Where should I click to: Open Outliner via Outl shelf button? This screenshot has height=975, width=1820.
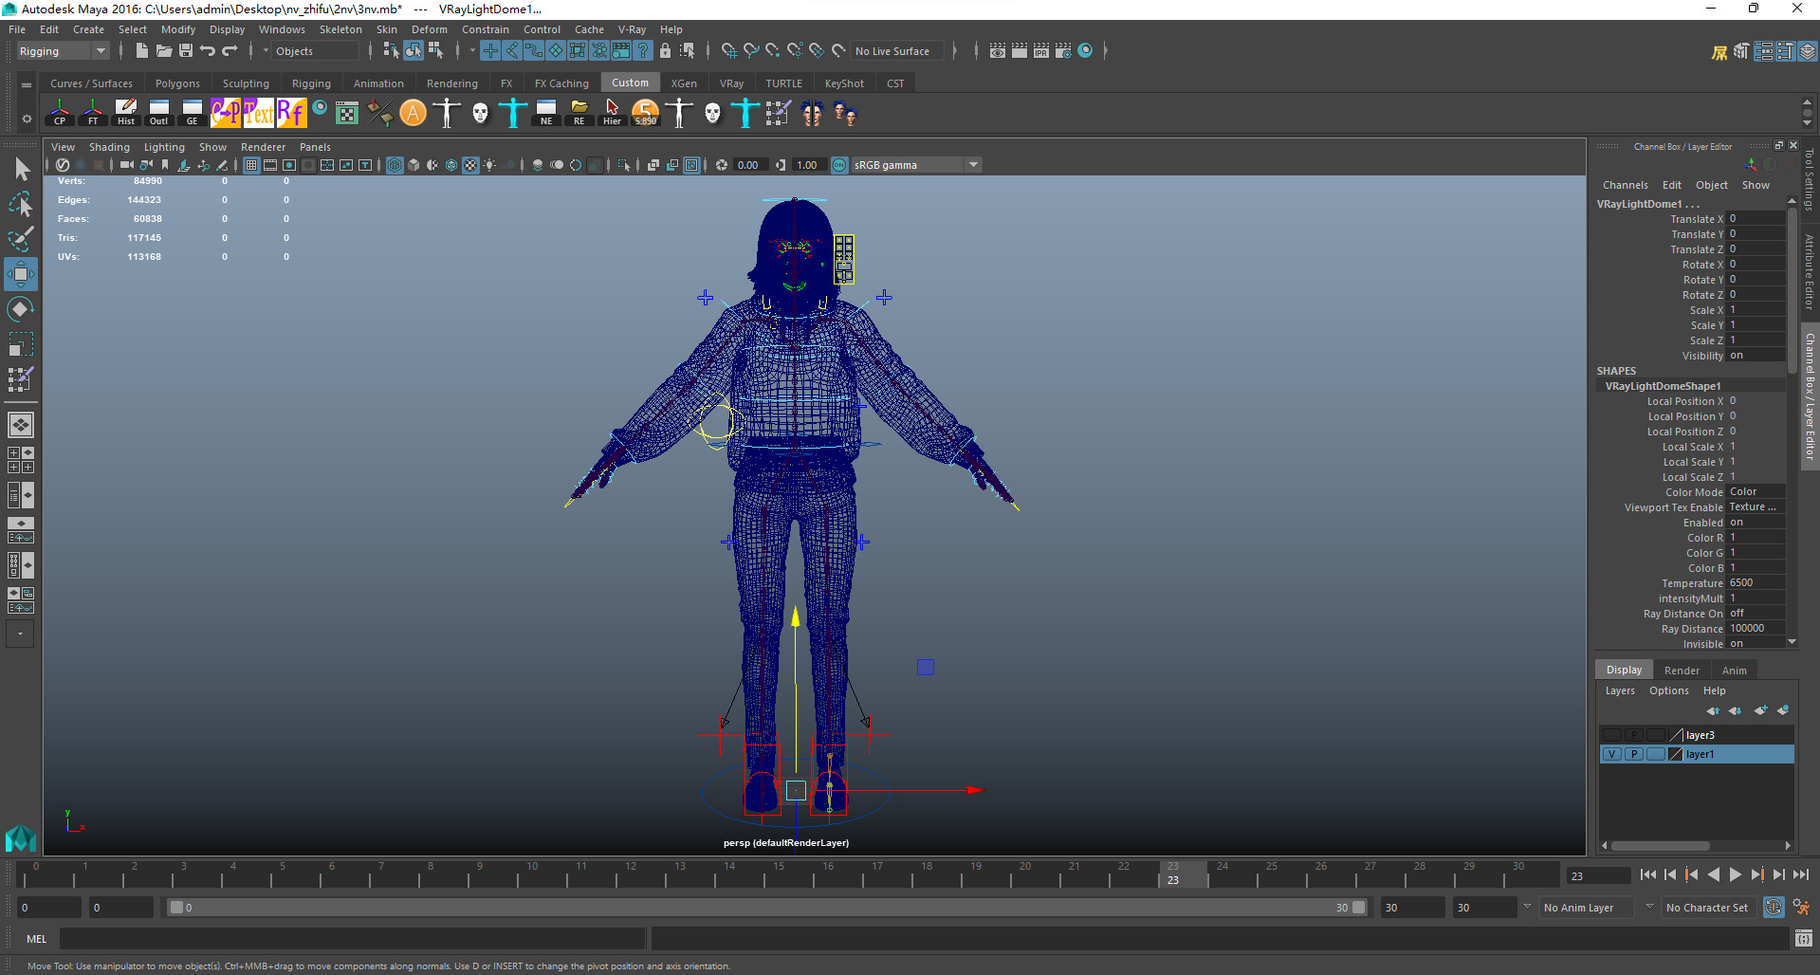(x=159, y=113)
